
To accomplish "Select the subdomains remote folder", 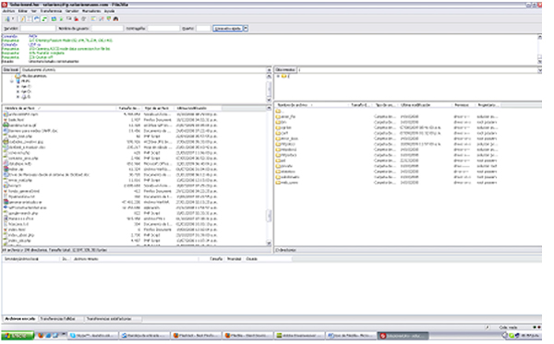I will 287,177.
